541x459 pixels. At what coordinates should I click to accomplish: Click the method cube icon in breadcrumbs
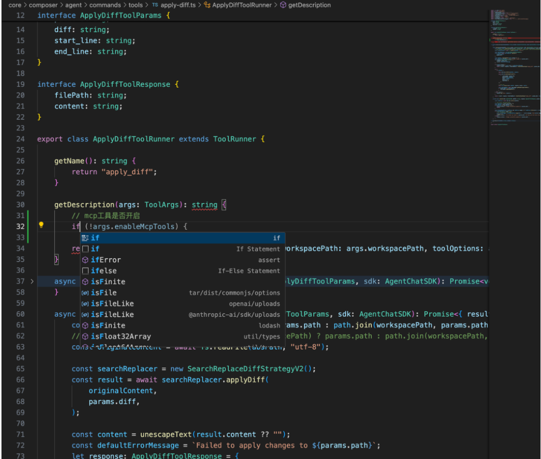(283, 5)
